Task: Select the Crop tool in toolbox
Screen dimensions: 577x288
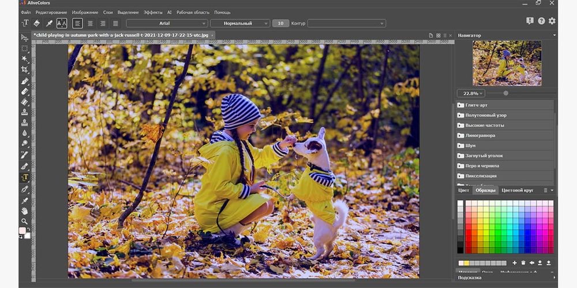Action: pyautogui.click(x=25, y=70)
